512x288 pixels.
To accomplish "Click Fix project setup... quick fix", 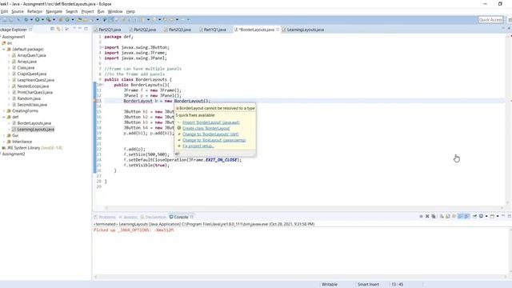I will 198,146.
